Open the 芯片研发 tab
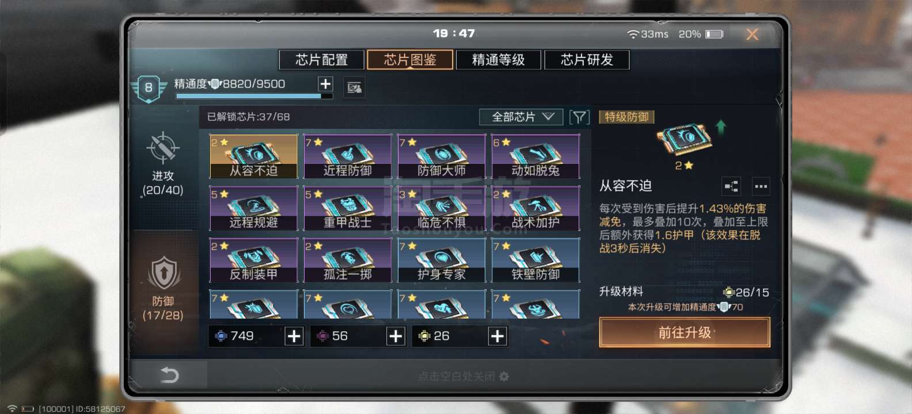 coord(587,60)
